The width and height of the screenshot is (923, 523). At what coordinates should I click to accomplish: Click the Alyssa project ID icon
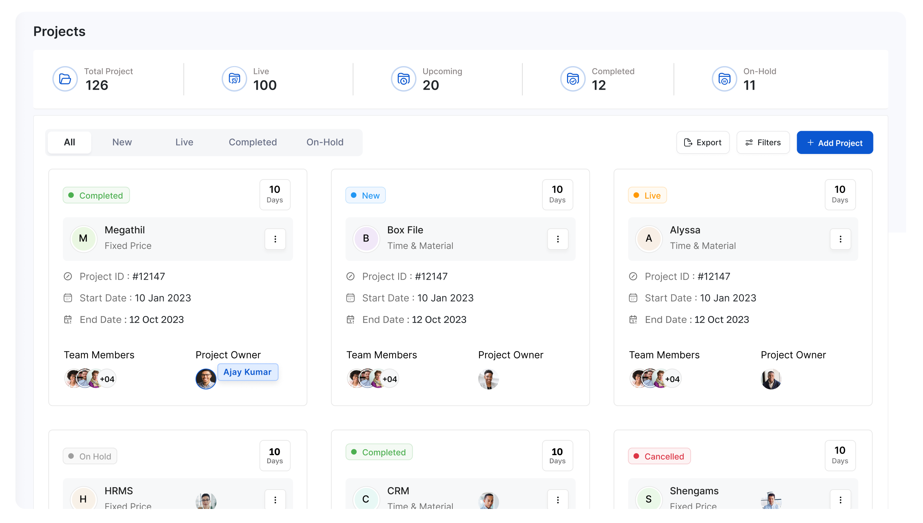point(633,276)
